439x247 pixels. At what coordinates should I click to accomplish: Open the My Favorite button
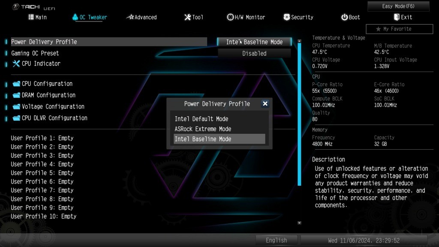point(399,29)
